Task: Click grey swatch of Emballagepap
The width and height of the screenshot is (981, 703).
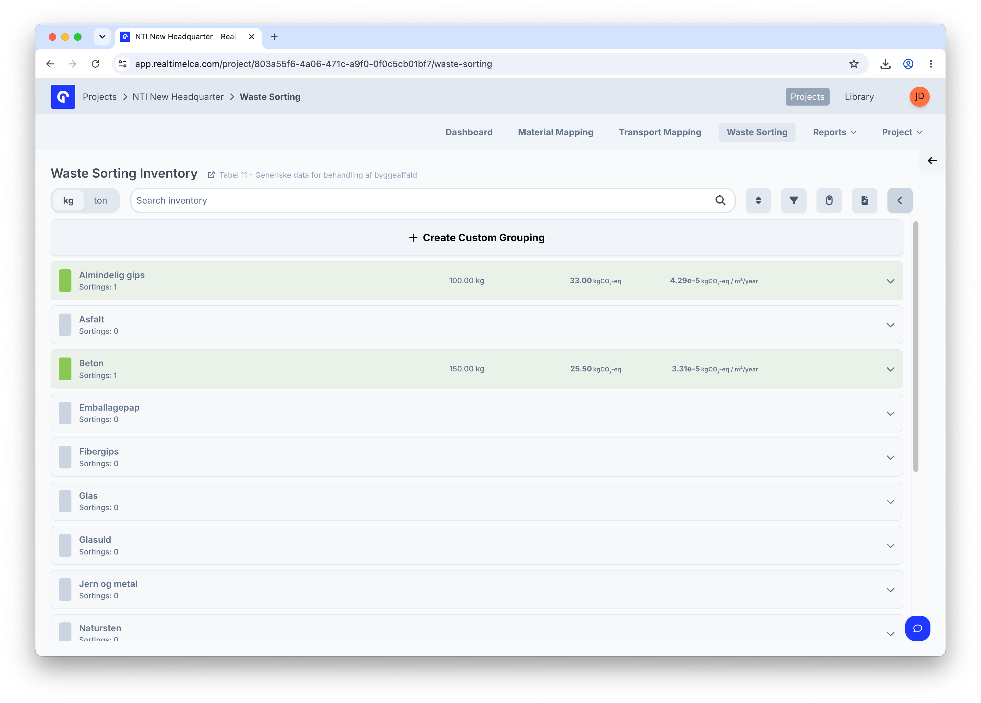Action: (x=65, y=413)
